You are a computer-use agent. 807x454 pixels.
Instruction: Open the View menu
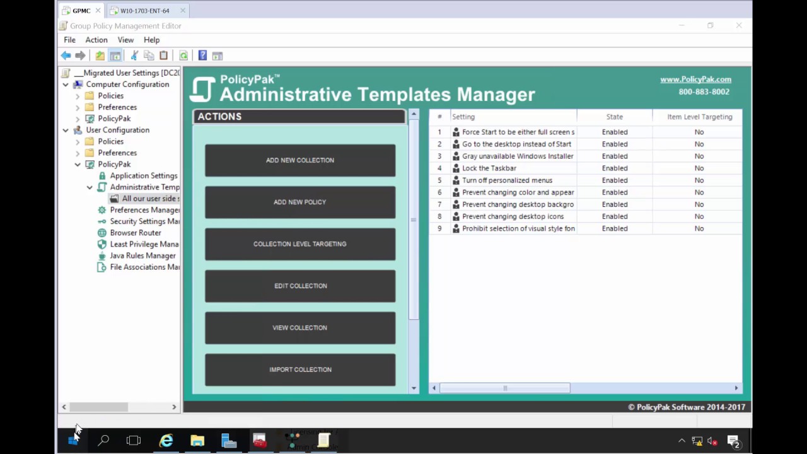pyautogui.click(x=125, y=40)
